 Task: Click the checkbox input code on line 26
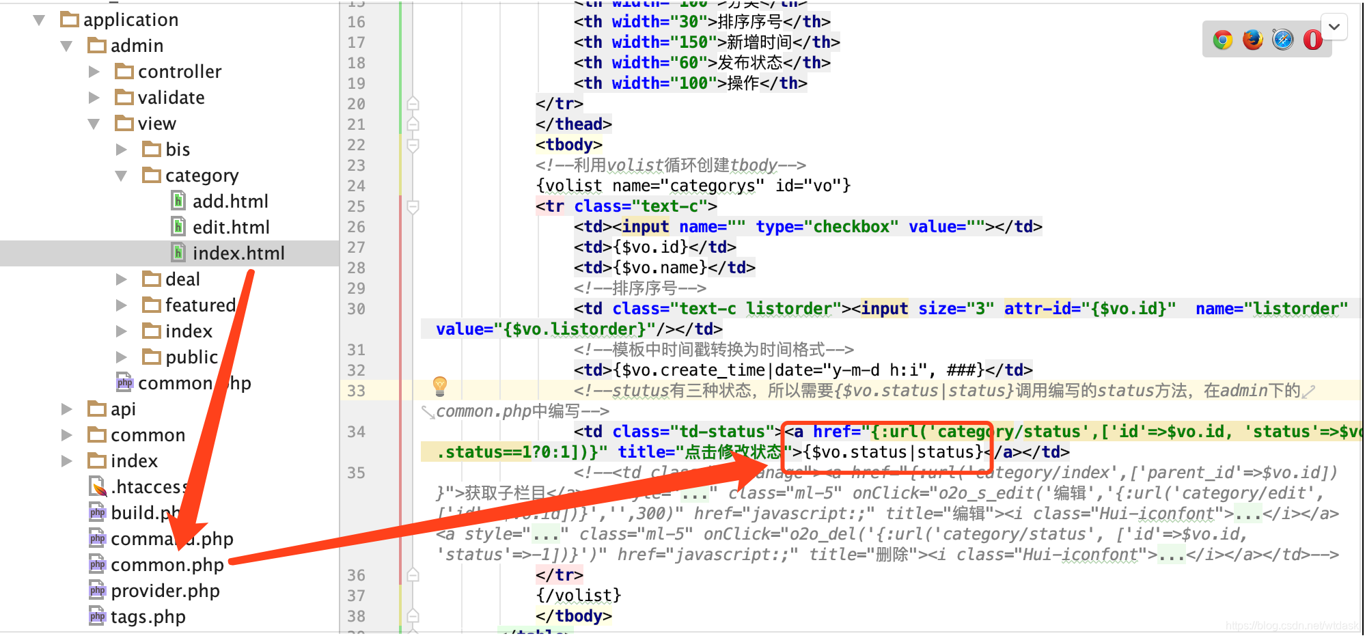(808, 227)
